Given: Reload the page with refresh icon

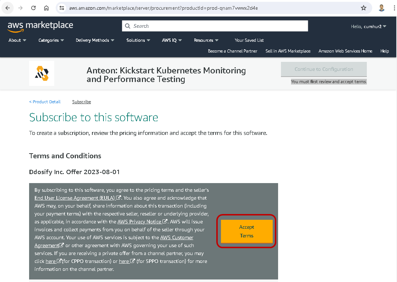Looking at the screenshot, I should coord(33,8).
